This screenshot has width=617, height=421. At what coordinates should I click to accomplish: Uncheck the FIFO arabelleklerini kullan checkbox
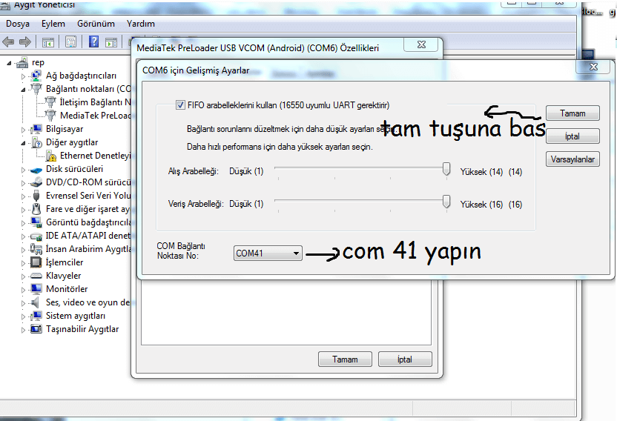click(x=180, y=105)
